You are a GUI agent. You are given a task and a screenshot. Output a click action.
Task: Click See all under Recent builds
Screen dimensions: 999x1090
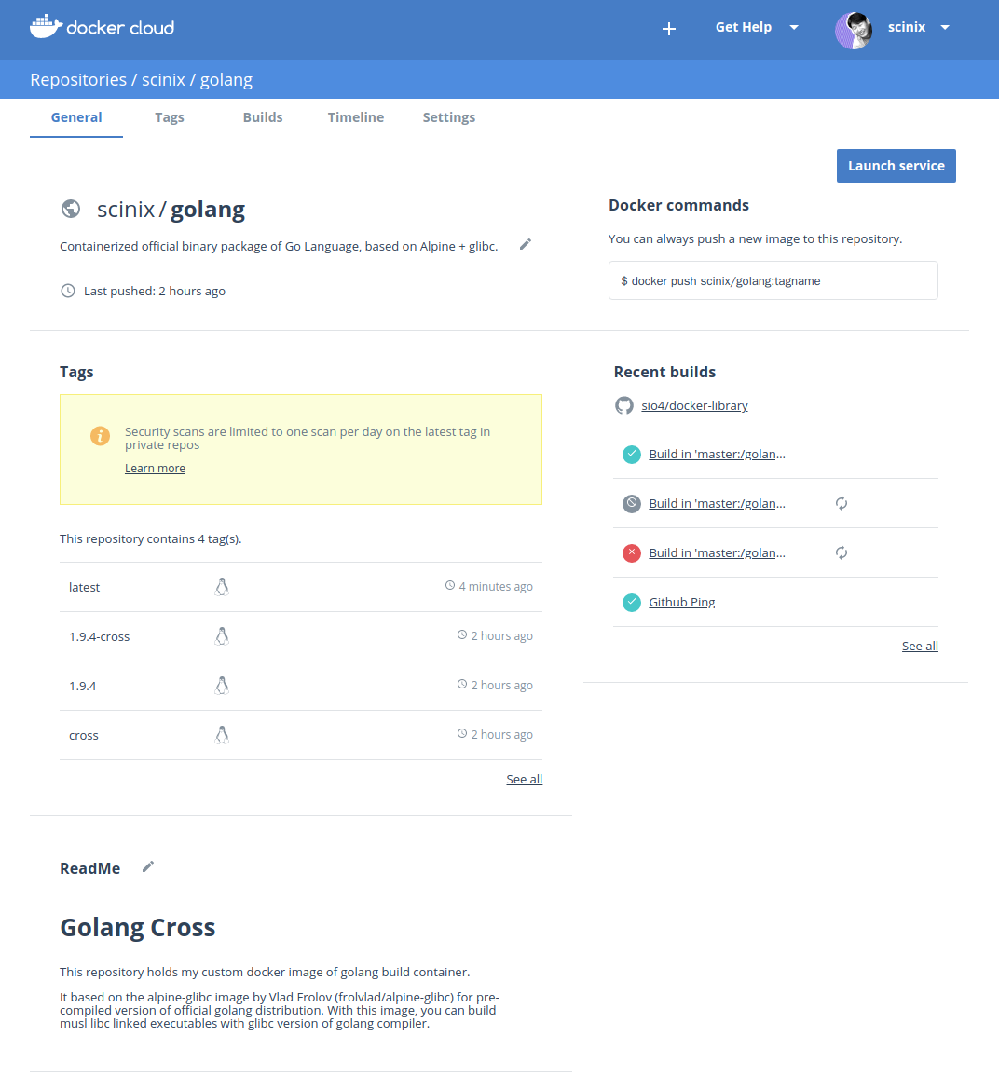click(x=919, y=646)
